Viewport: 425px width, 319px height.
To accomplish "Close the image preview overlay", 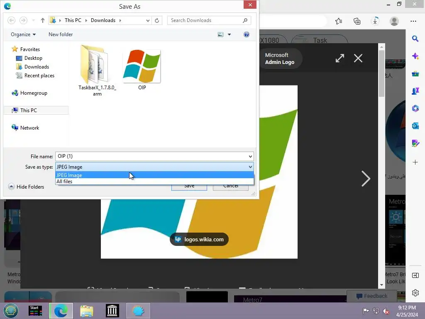I will click(358, 58).
